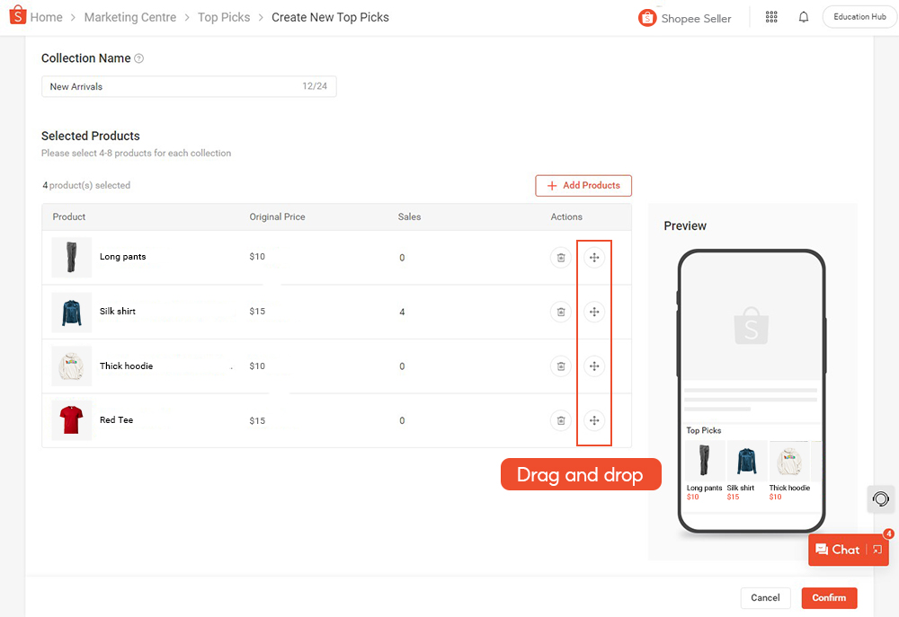Select the 'Silk shirt' product name

coord(118,311)
